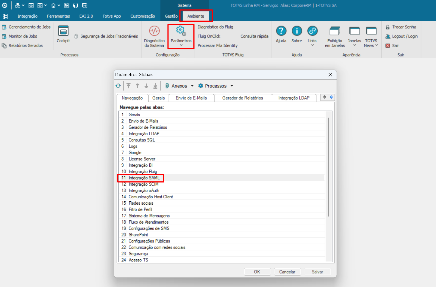
Task: Open the Totvs App ribbon tab
Action: 112,16
